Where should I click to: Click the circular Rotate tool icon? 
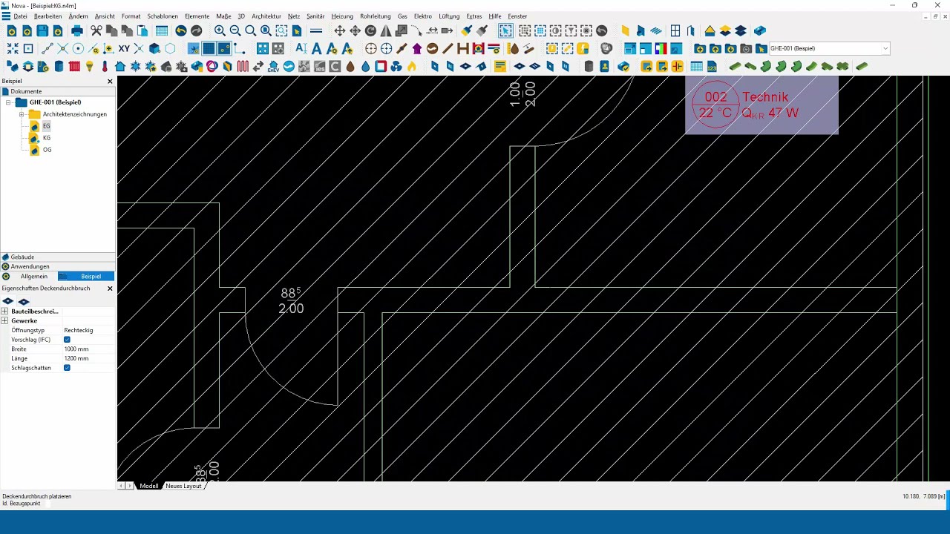click(x=370, y=30)
